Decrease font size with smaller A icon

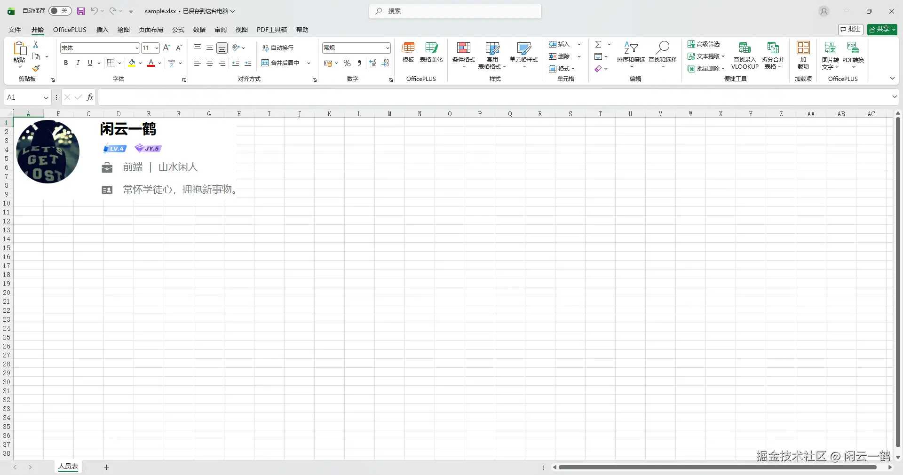click(x=179, y=47)
